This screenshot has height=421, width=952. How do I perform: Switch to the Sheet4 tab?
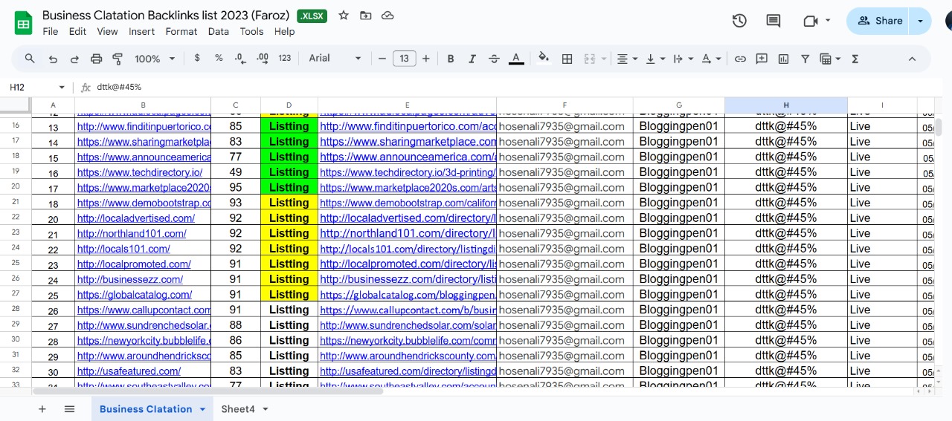[x=237, y=409]
